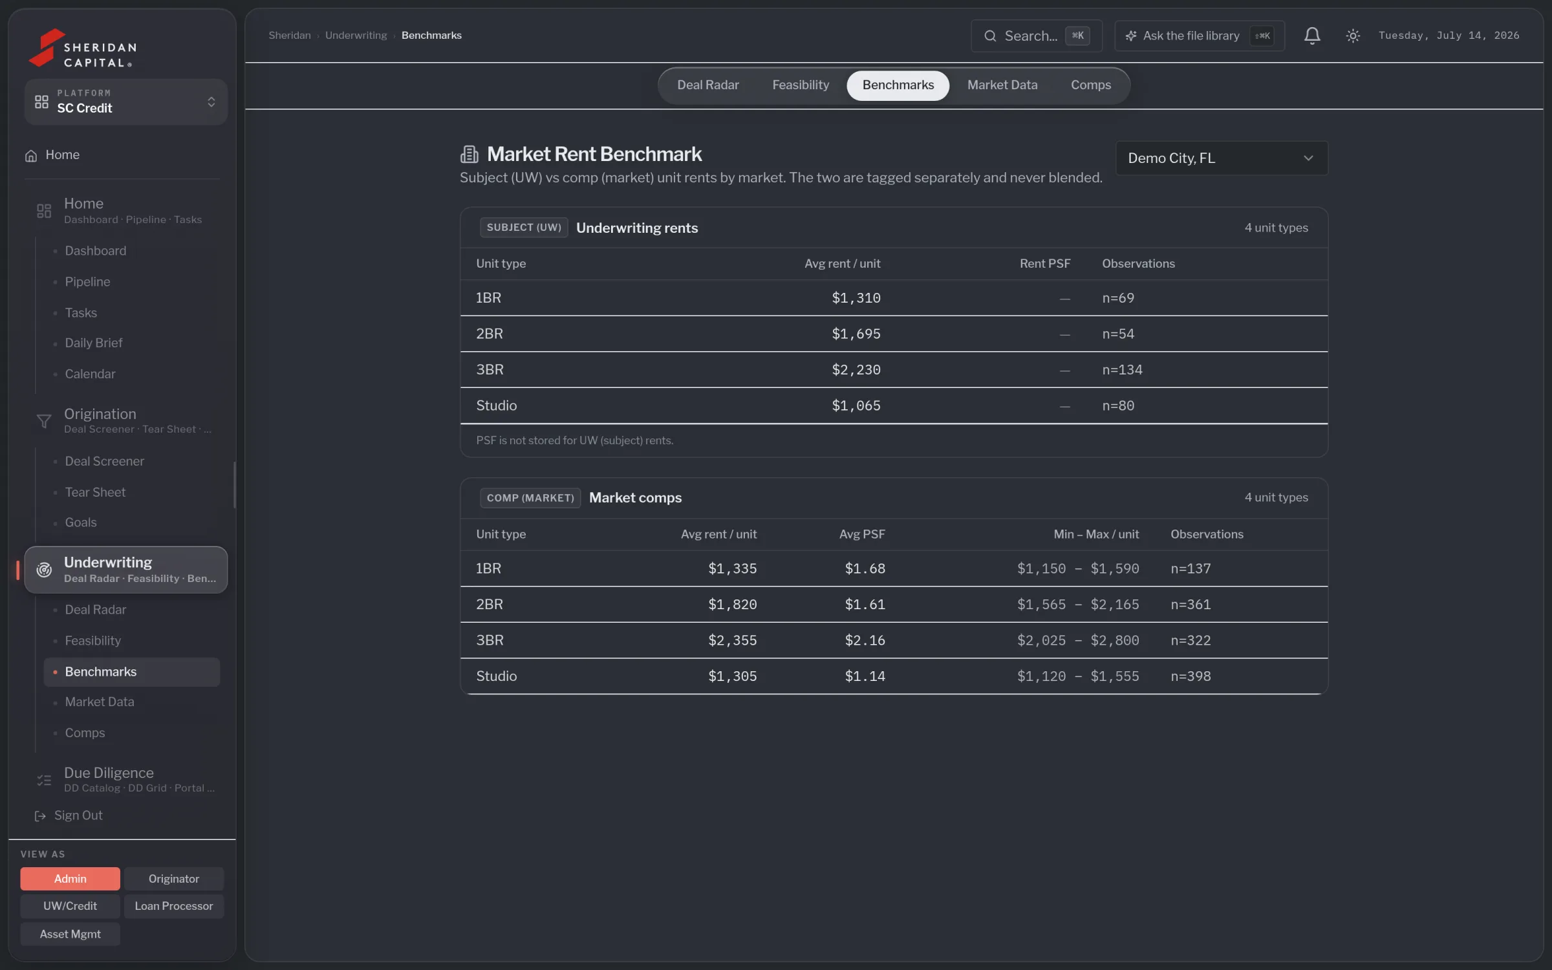Open the Demo City, FL market dropdown

click(x=1221, y=158)
